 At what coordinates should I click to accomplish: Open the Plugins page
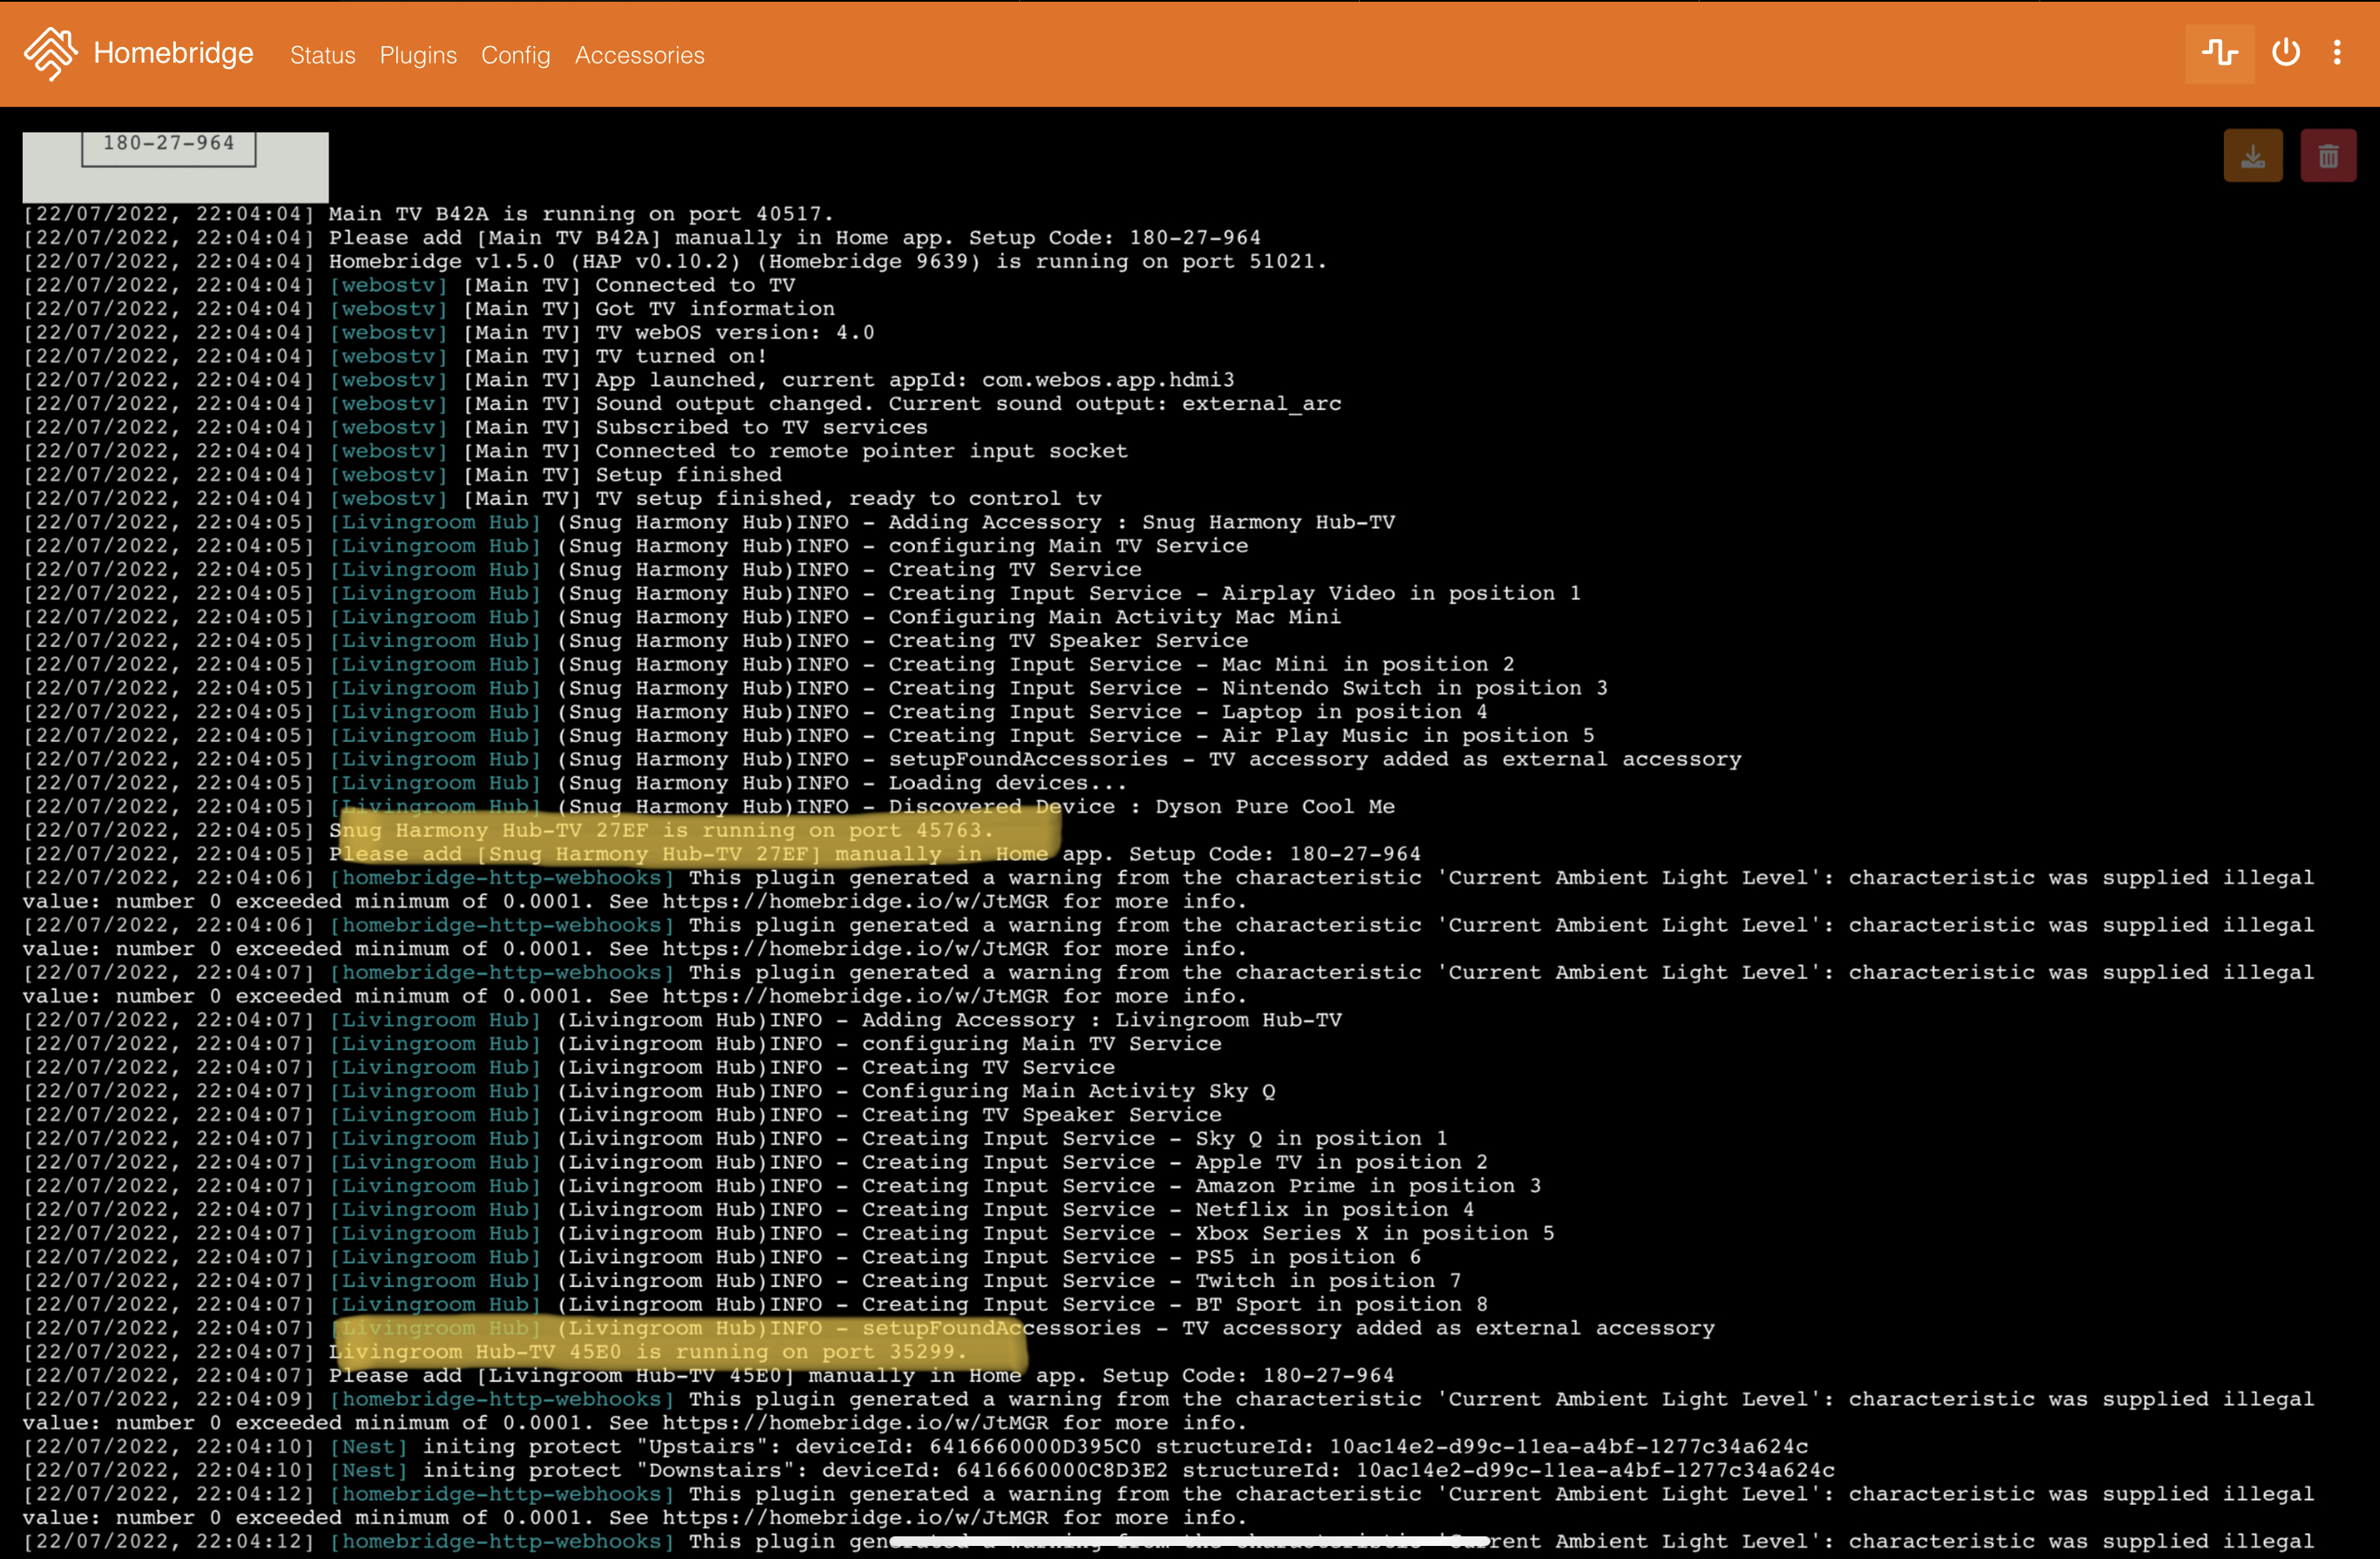[x=419, y=56]
